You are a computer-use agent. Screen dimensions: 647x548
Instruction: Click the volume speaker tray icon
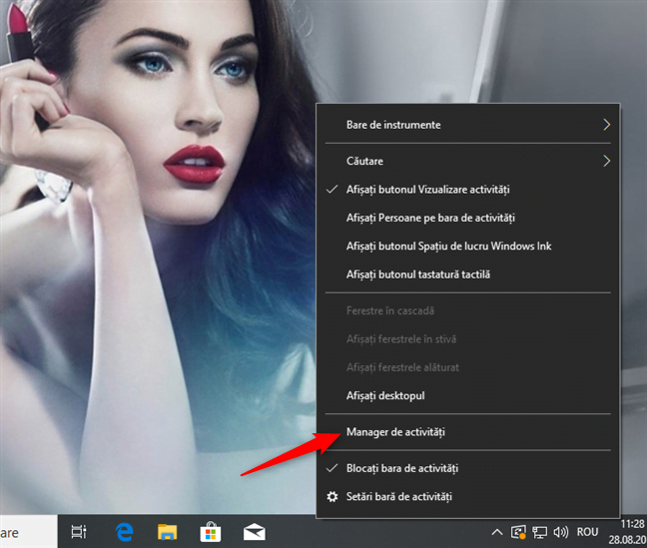point(561,532)
